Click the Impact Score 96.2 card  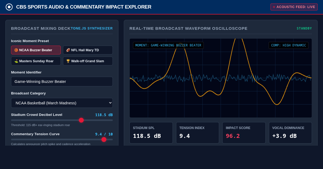(244, 133)
